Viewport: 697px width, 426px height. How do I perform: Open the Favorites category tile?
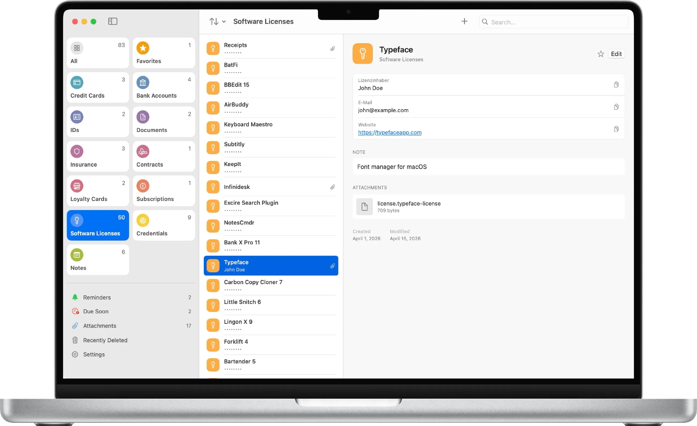[x=164, y=53]
